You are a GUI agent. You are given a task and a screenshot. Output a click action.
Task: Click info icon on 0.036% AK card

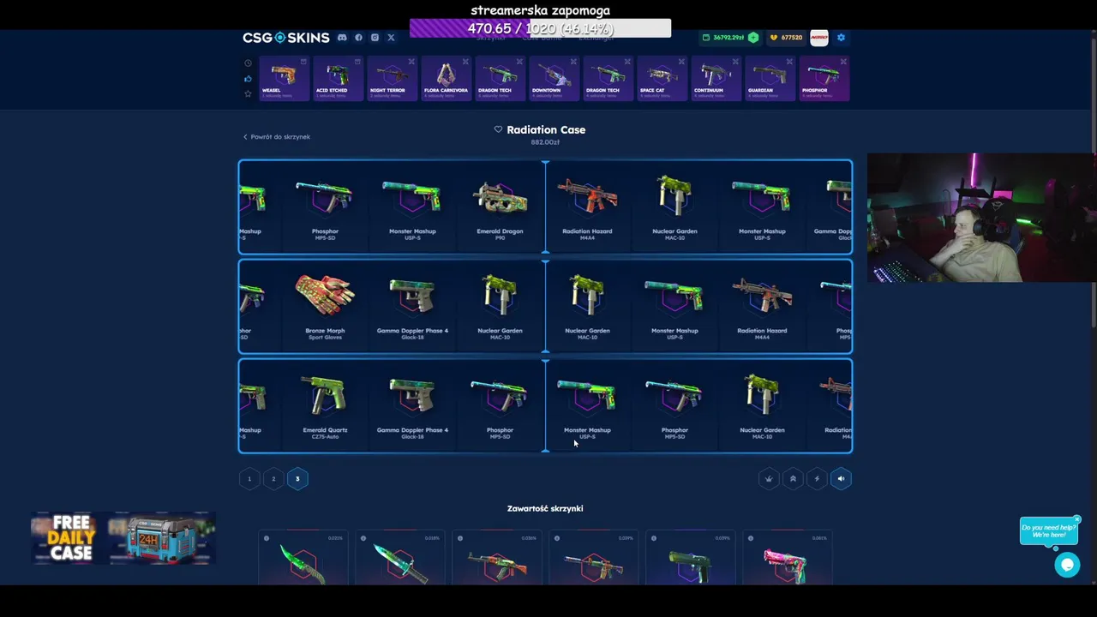click(x=460, y=538)
